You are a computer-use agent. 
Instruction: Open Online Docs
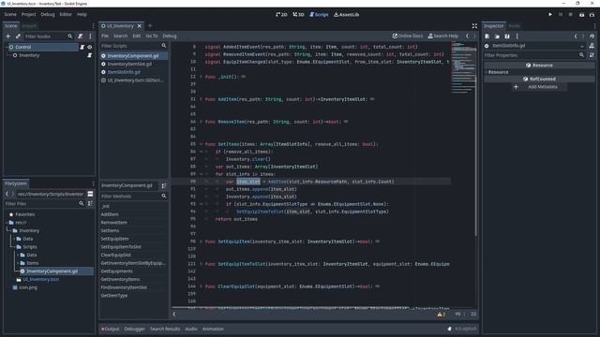[408, 36]
